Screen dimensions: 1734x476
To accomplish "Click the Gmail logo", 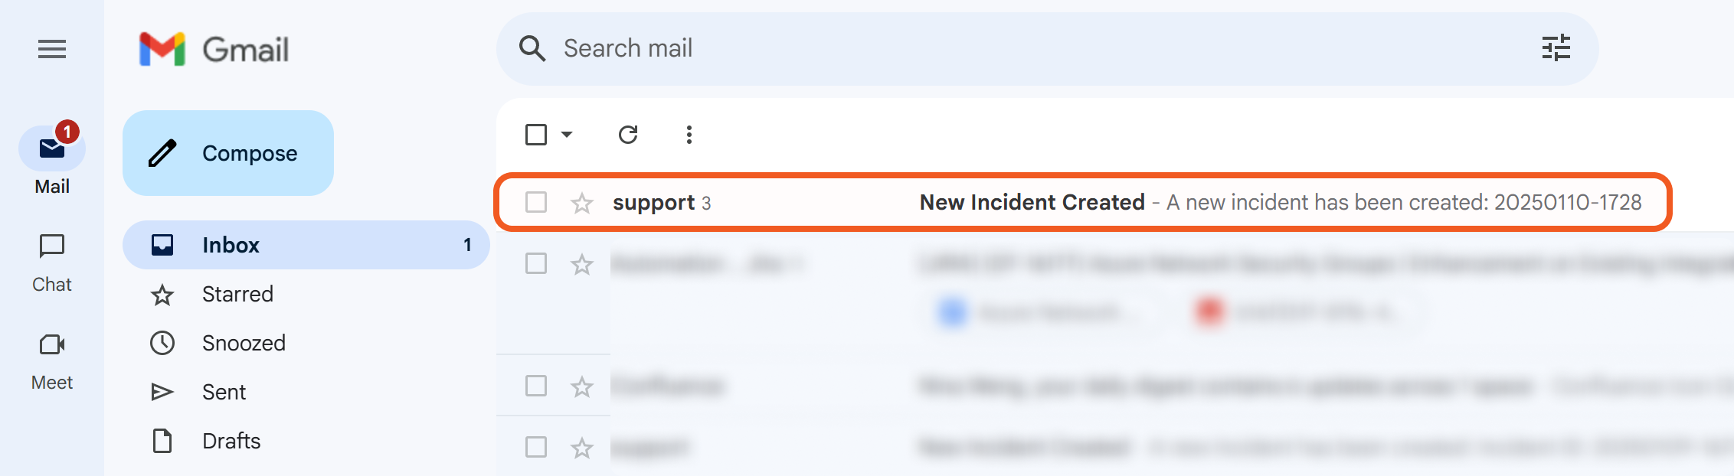I will [214, 50].
